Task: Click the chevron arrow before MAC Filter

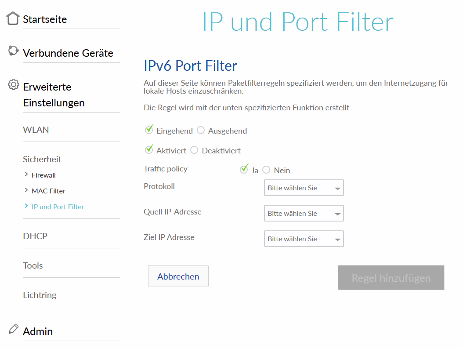Action: pyautogui.click(x=26, y=191)
